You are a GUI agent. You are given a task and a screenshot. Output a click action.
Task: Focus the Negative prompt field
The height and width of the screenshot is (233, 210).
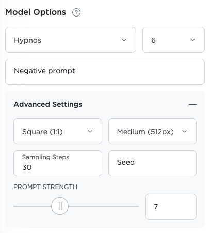[x=105, y=72]
